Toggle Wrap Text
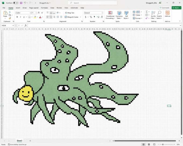The height and width of the screenshot is (146, 183). [69, 13]
